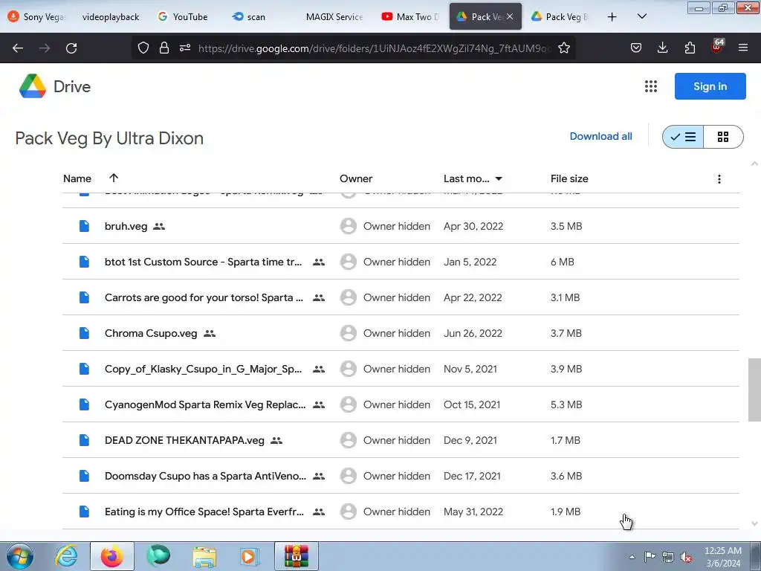The image size is (761, 571).
Task: Close the active Pack Veg tab
Action: coord(510,16)
